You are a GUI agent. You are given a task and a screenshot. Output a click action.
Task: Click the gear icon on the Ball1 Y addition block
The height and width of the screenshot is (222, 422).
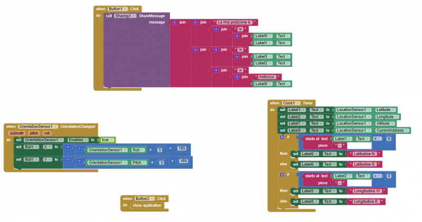(x=68, y=159)
